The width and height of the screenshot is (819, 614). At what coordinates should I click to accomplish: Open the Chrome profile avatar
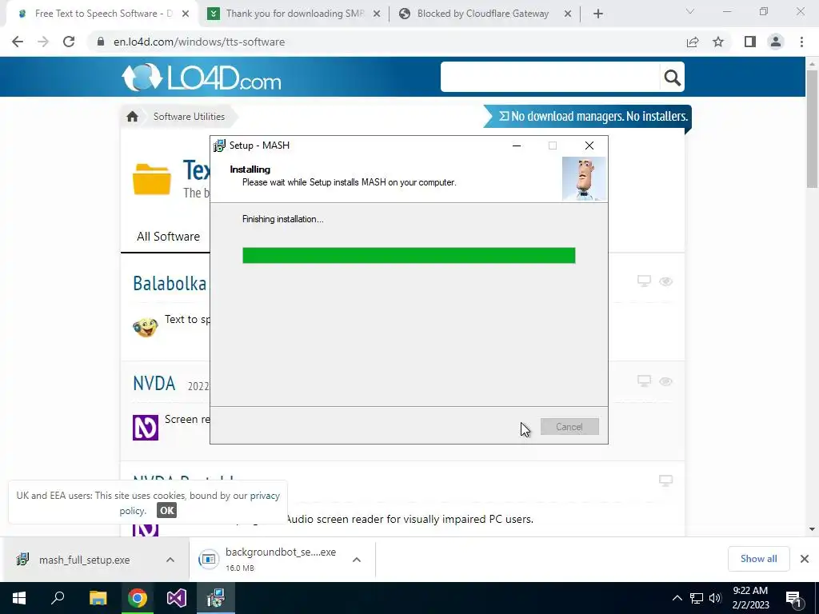click(776, 42)
